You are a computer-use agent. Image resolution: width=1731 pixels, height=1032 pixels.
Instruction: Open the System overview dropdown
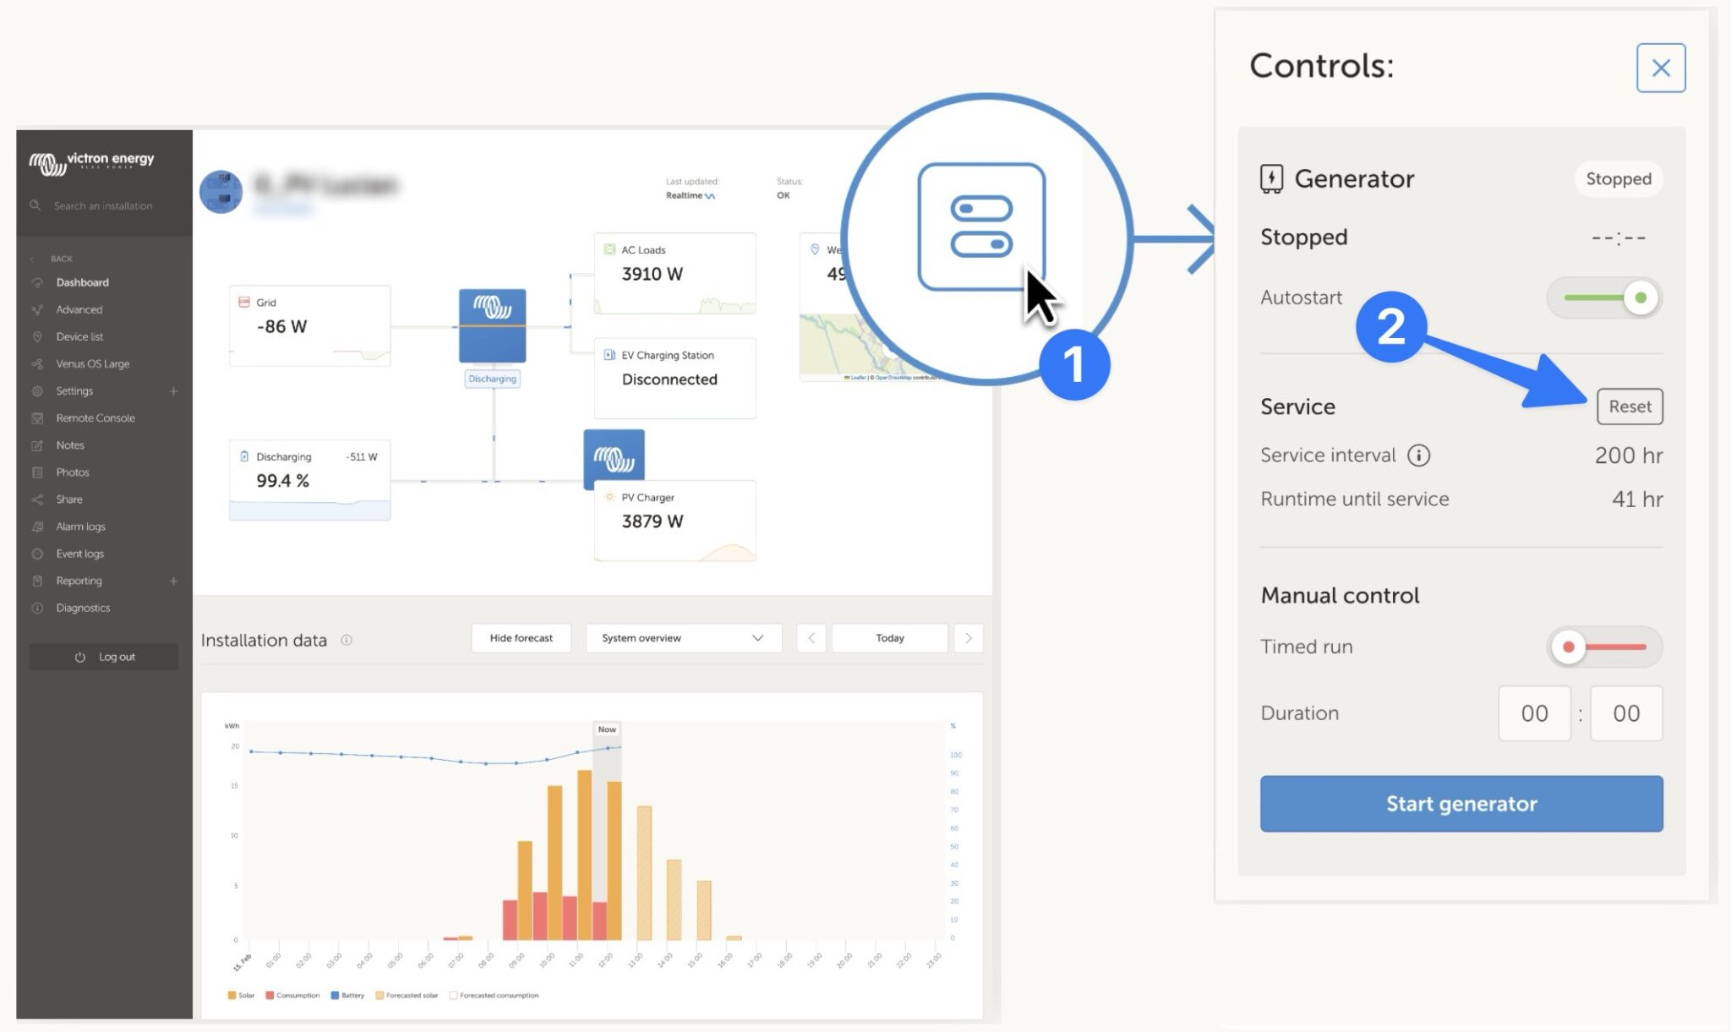[x=682, y=638]
